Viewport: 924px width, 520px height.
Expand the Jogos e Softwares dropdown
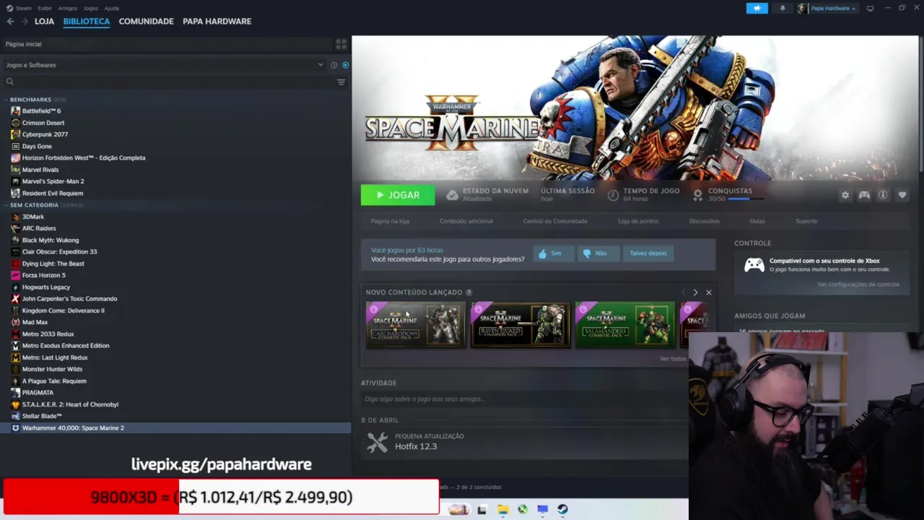tap(321, 65)
